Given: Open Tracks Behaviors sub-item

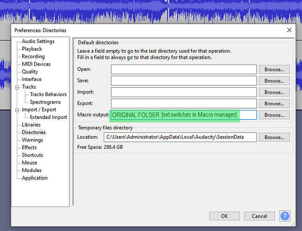Looking at the screenshot, I should (x=48, y=94).
